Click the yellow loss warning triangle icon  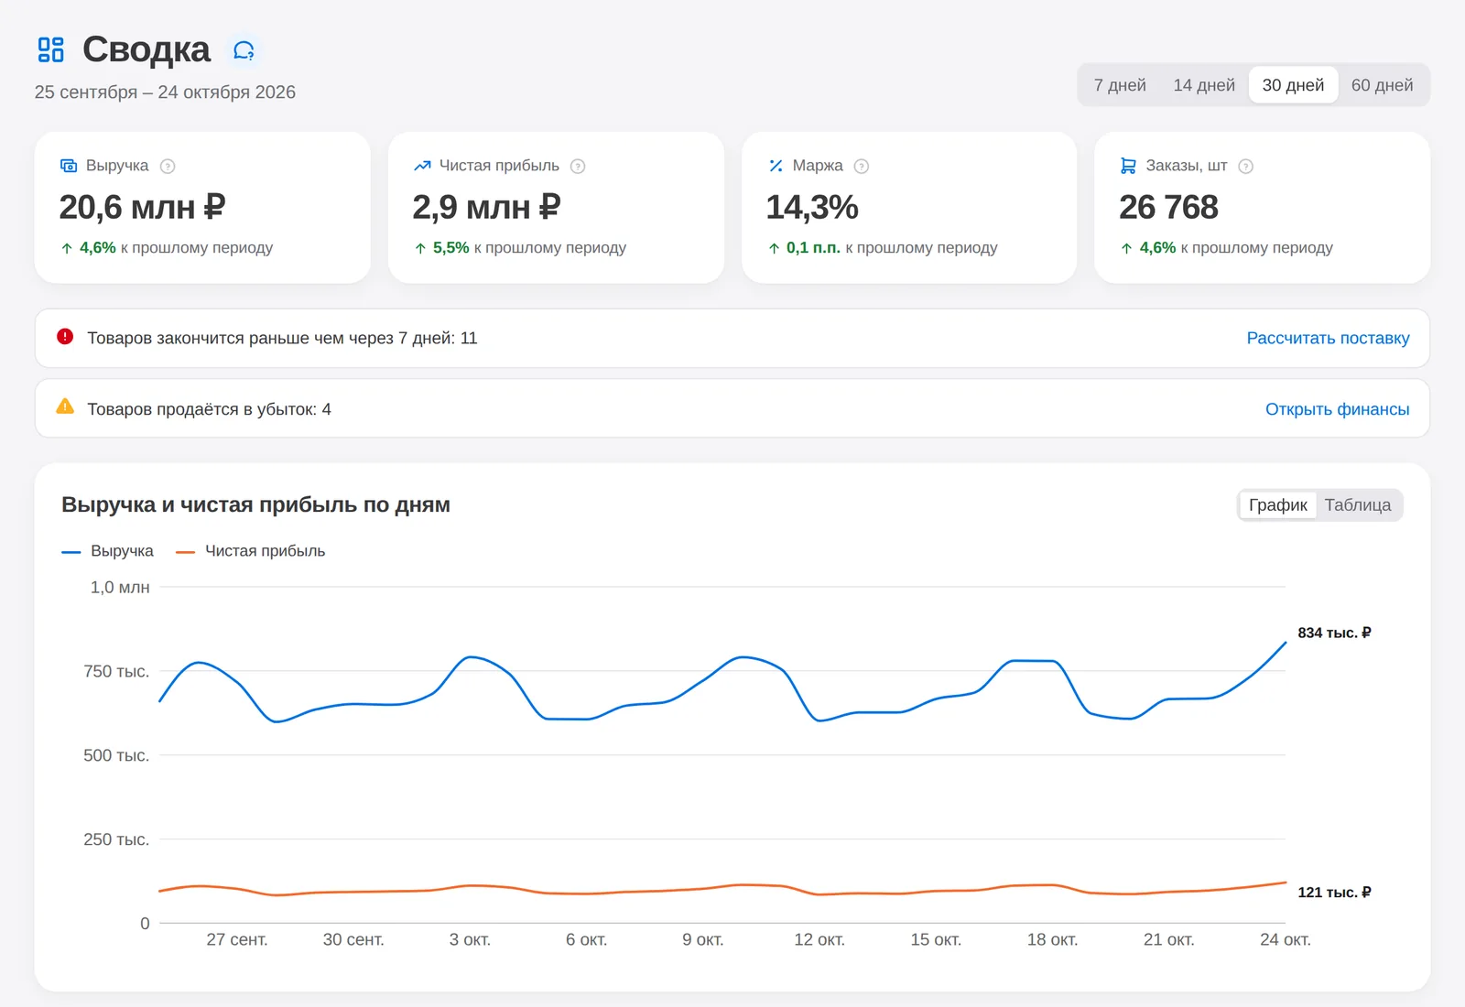point(65,406)
